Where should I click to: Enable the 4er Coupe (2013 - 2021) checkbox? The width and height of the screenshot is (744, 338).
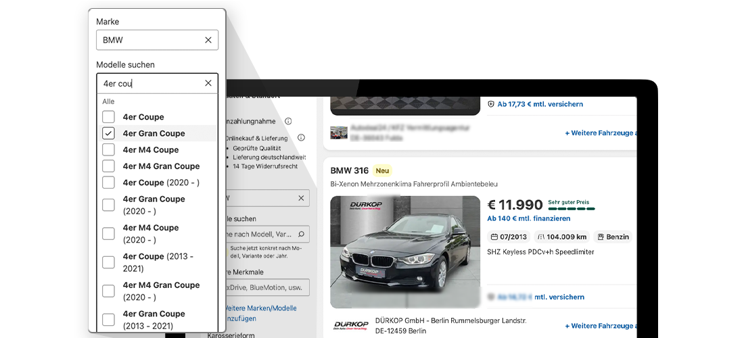(108, 262)
